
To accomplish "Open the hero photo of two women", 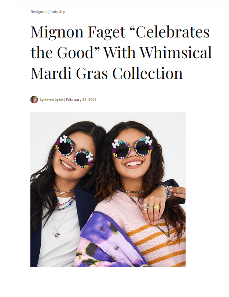I will [x=108, y=189].
